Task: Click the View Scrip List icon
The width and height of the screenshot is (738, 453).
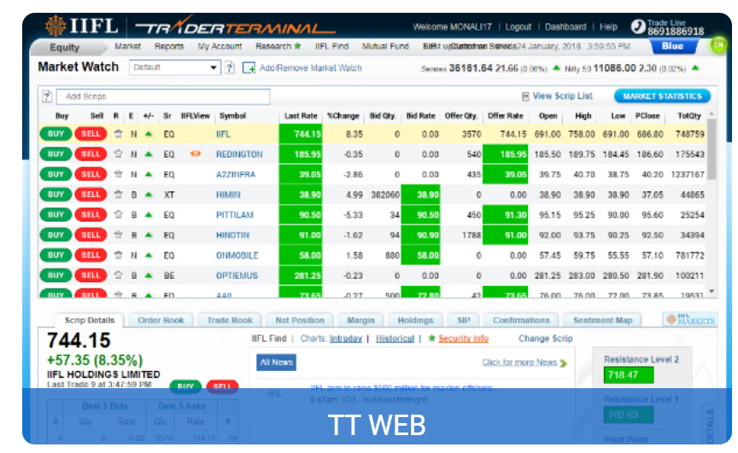Action: pos(525,96)
